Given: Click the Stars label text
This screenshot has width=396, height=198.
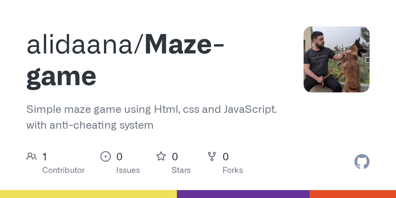Looking at the screenshot, I should pyautogui.click(x=181, y=170).
